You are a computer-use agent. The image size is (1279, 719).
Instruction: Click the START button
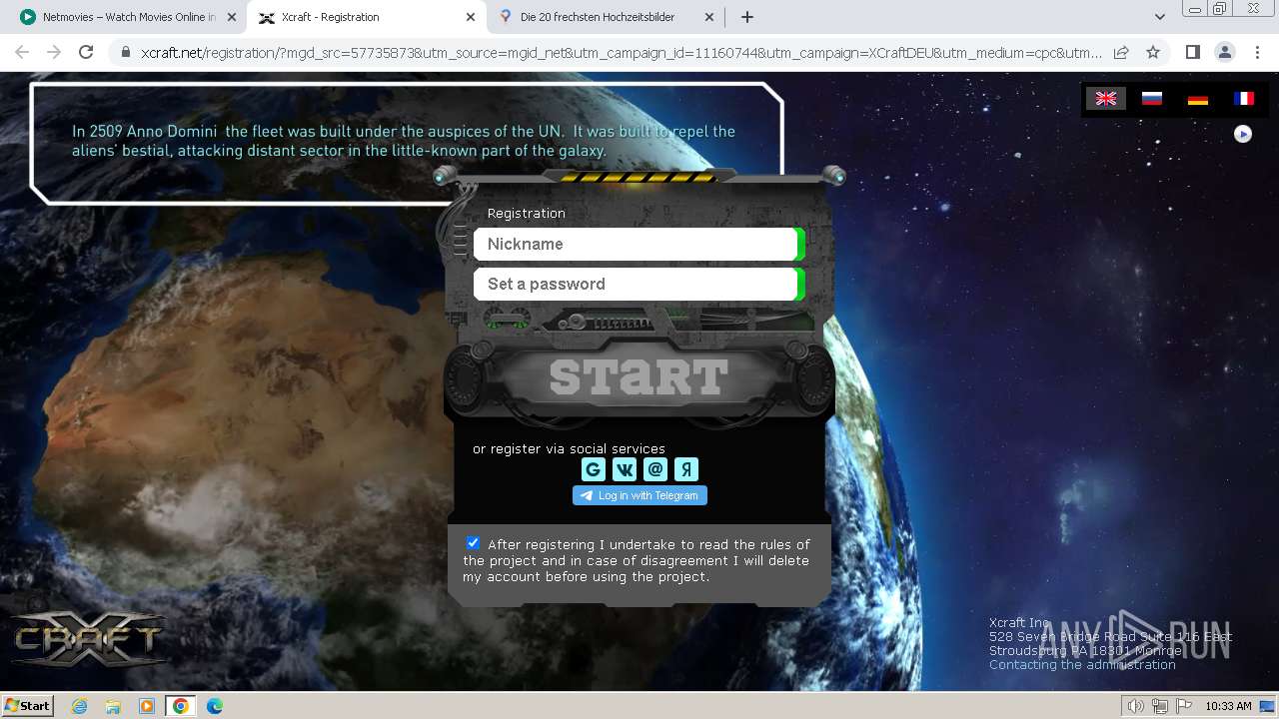[x=639, y=377]
